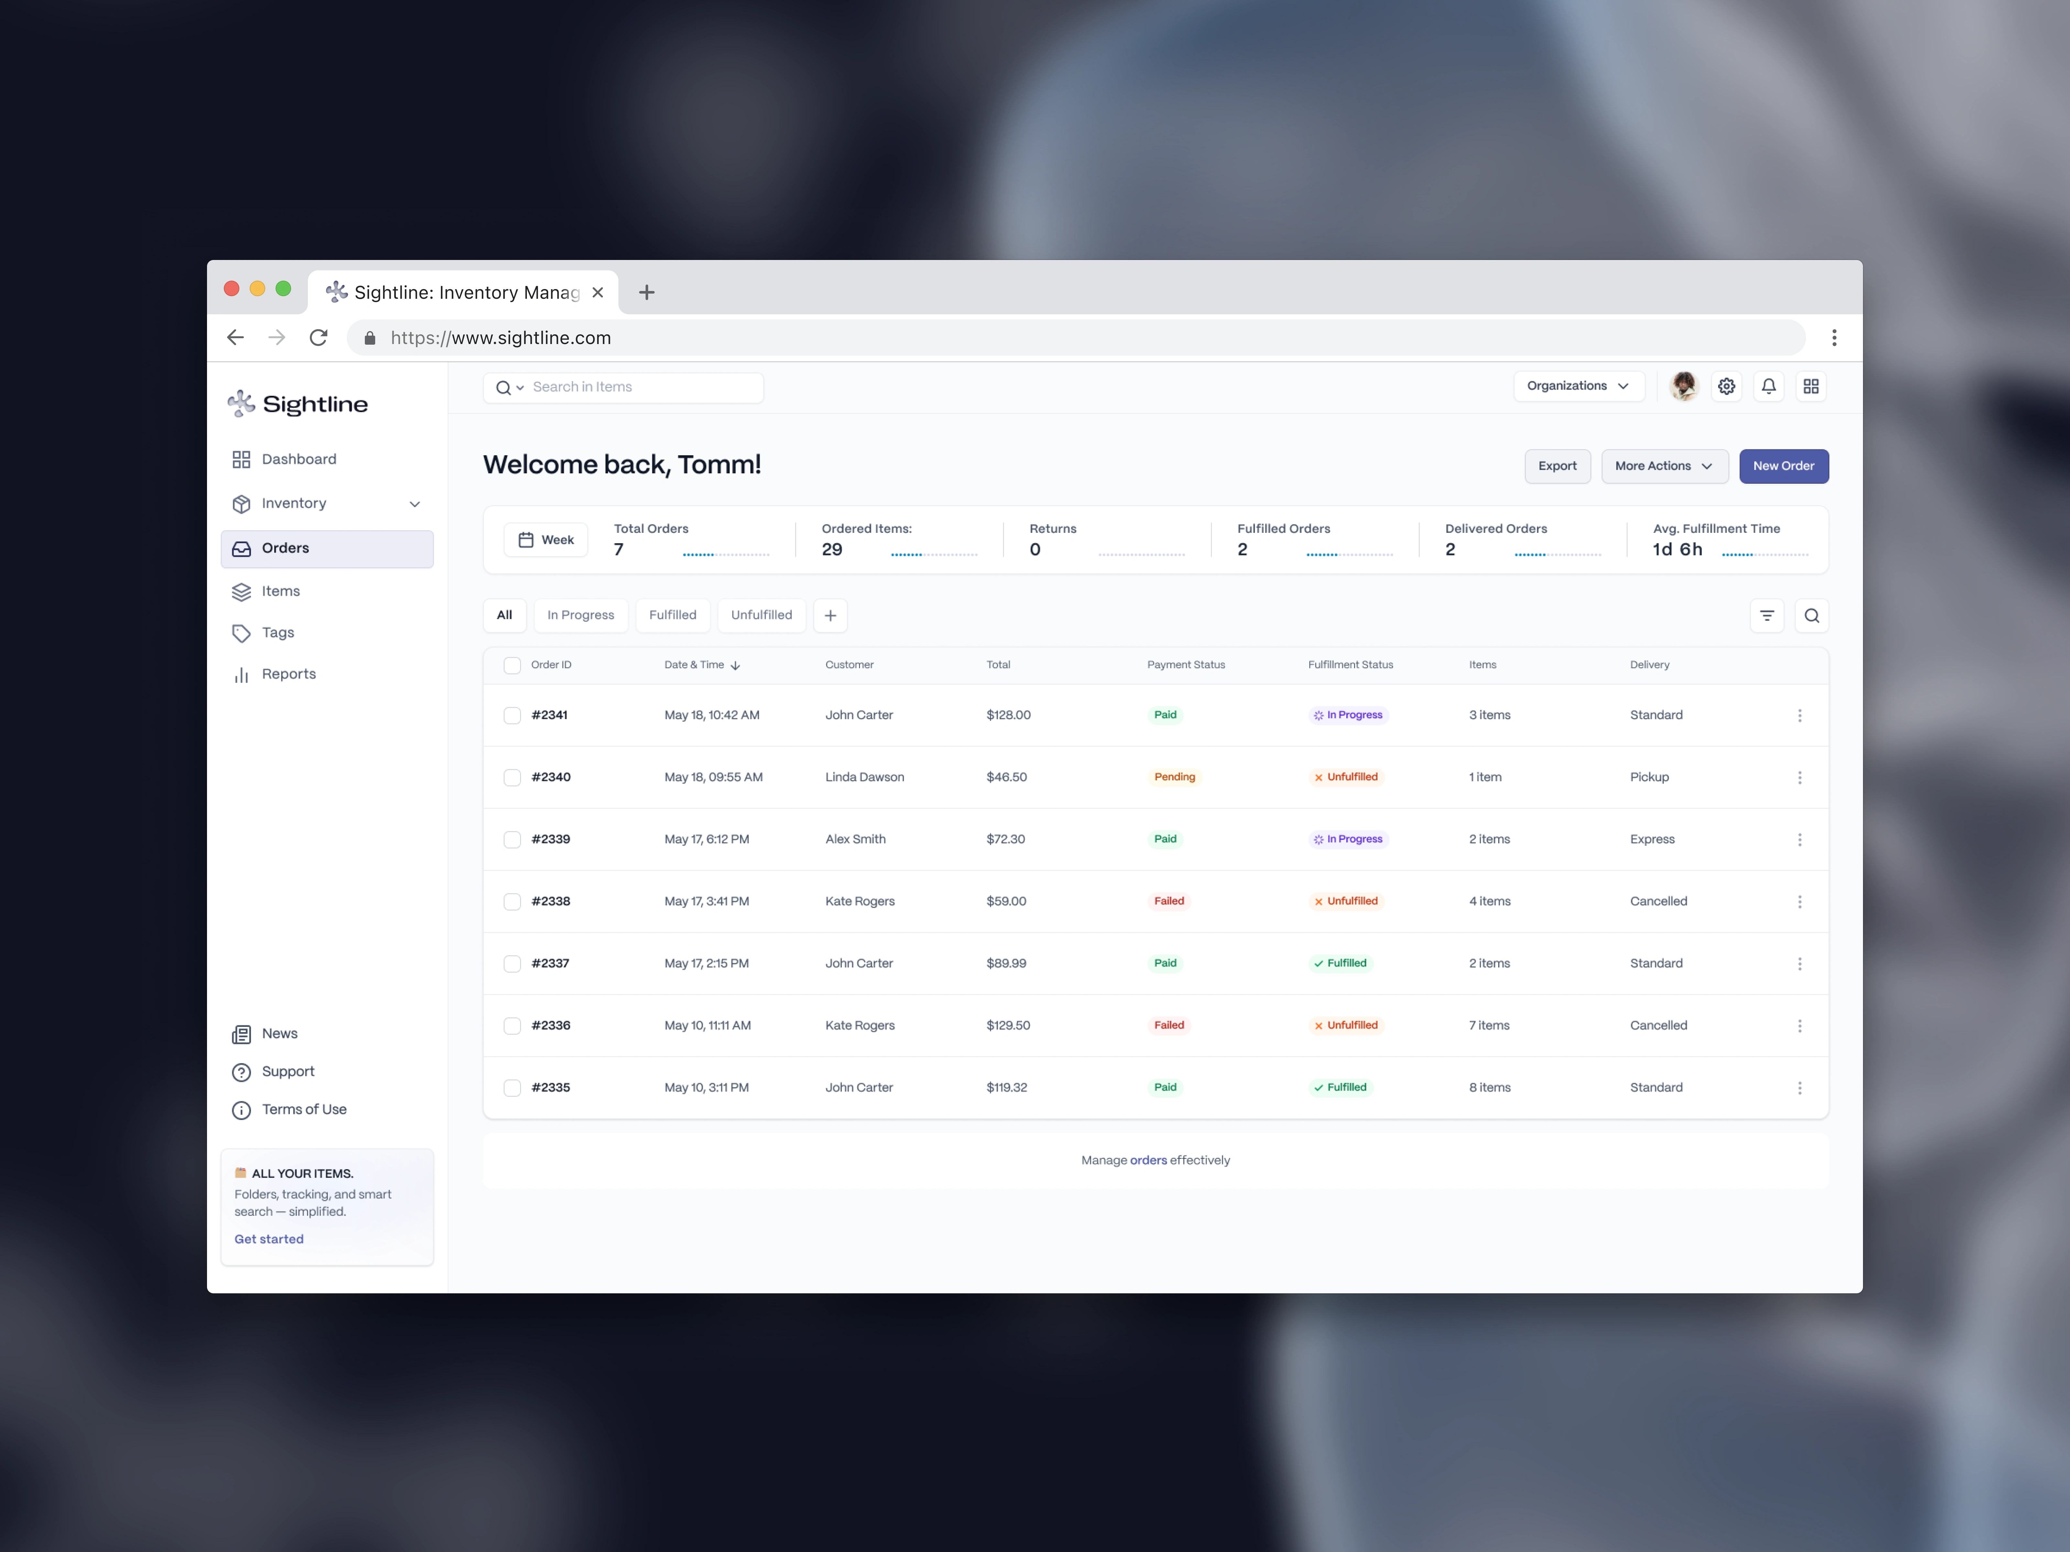Check the box for order #2337

point(512,964)
